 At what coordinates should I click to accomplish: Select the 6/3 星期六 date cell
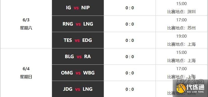[x=26, y=24]
